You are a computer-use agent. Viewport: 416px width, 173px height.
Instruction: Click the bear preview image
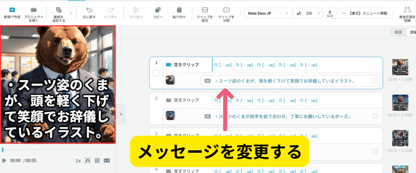[x=58, y=84]
